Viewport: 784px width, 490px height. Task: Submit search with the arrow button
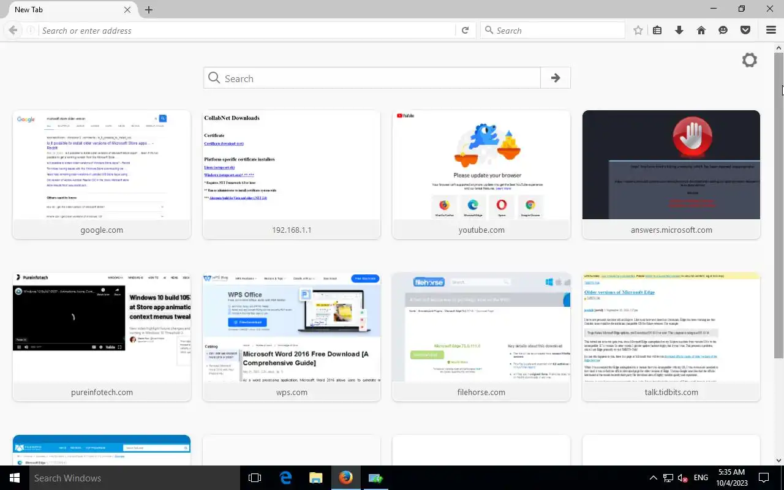[x=556, y=78]
